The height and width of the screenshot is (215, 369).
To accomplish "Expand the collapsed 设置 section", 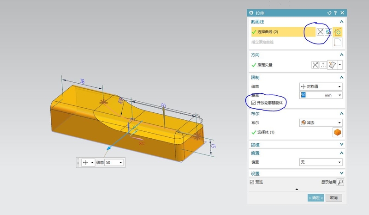I will point(341,173).
